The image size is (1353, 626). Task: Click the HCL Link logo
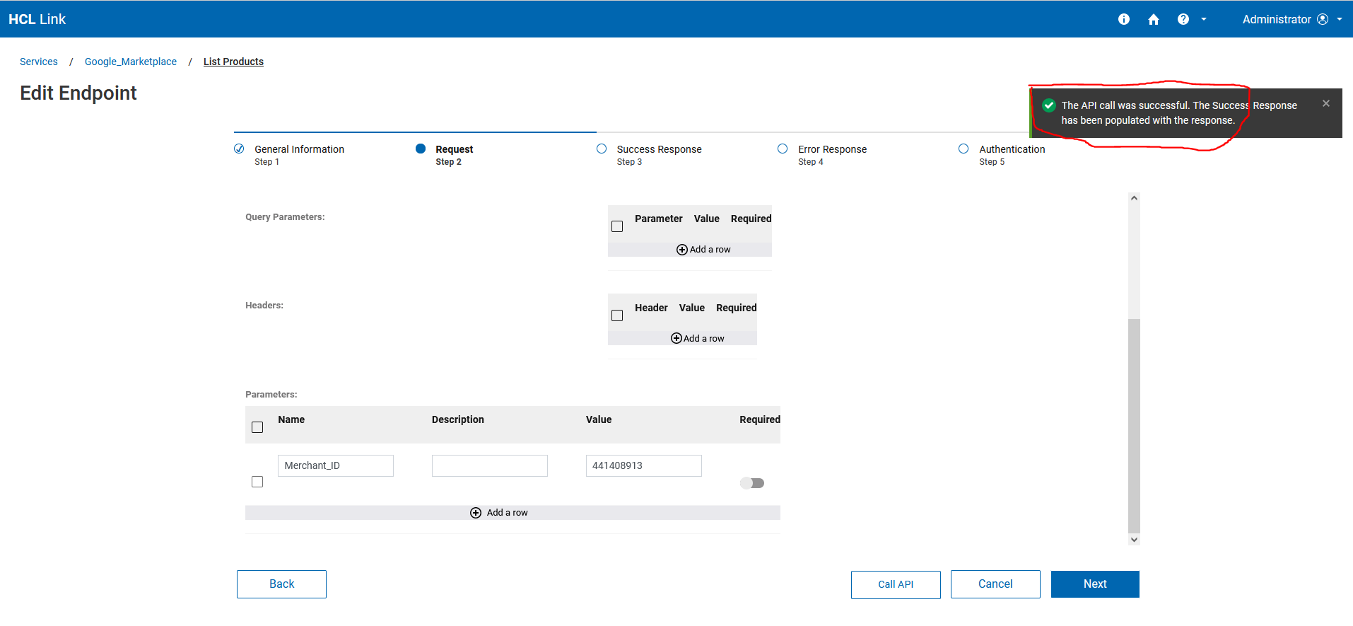point(37,19)
